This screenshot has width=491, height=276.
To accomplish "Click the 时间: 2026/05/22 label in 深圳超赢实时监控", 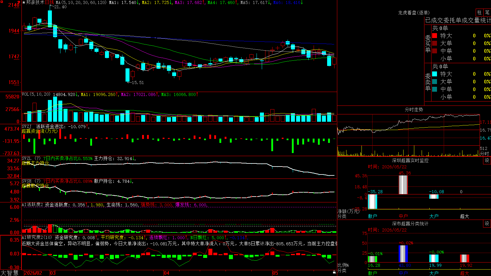I will coord(387,167).
